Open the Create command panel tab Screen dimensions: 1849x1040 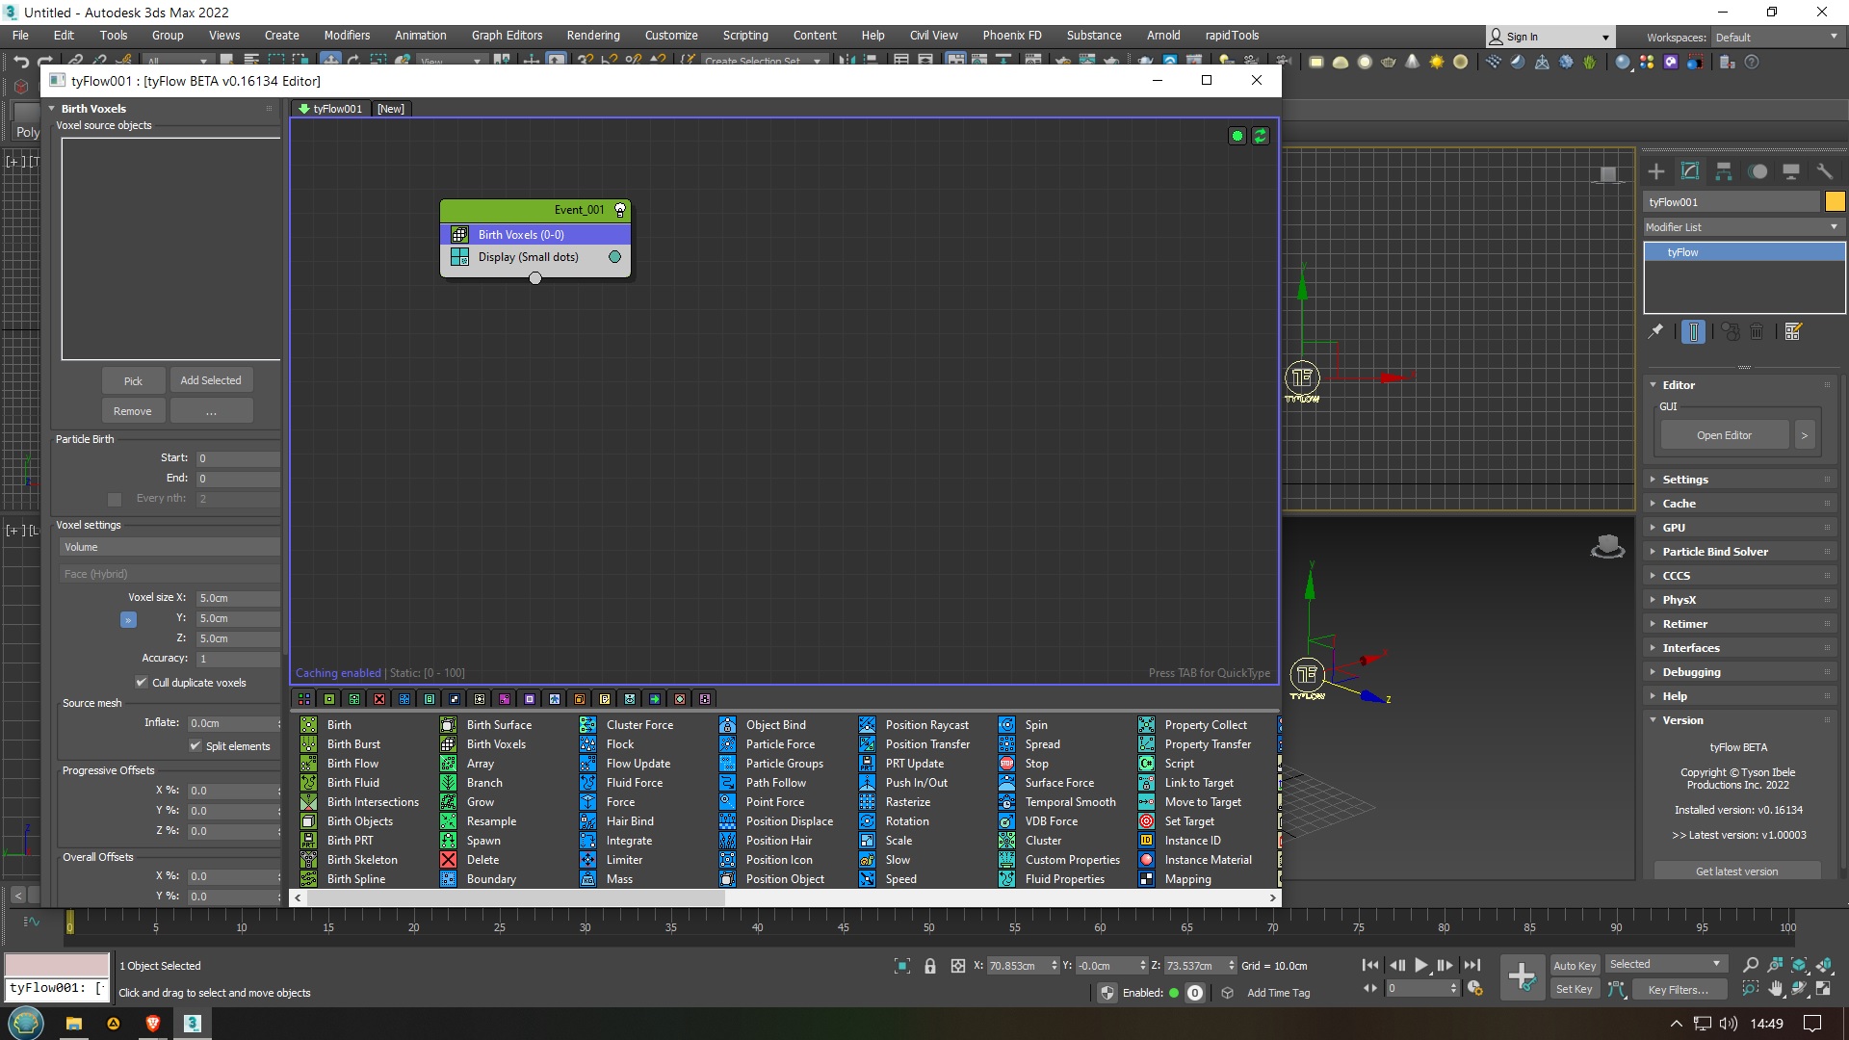click(1656, 171)
